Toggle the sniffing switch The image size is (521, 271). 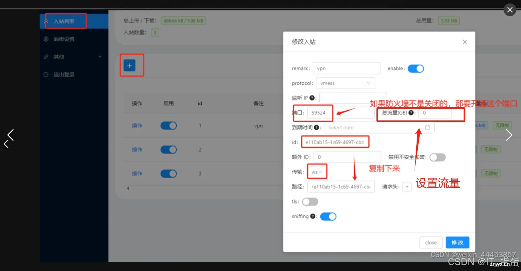click(328, 216)
